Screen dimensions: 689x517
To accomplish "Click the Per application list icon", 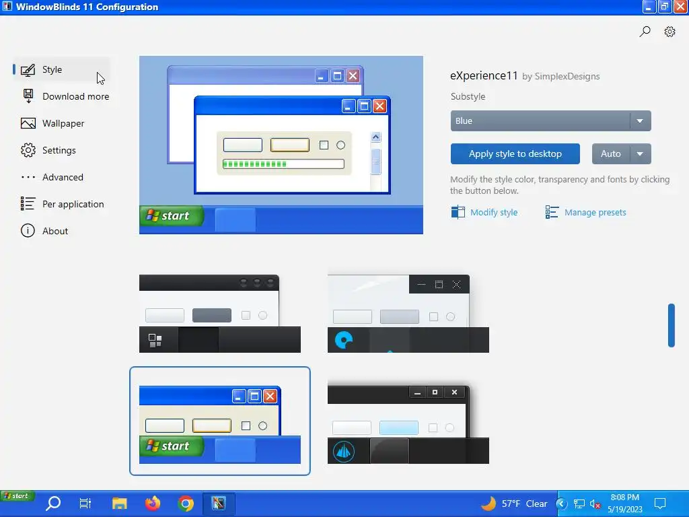I will point(28,203).
